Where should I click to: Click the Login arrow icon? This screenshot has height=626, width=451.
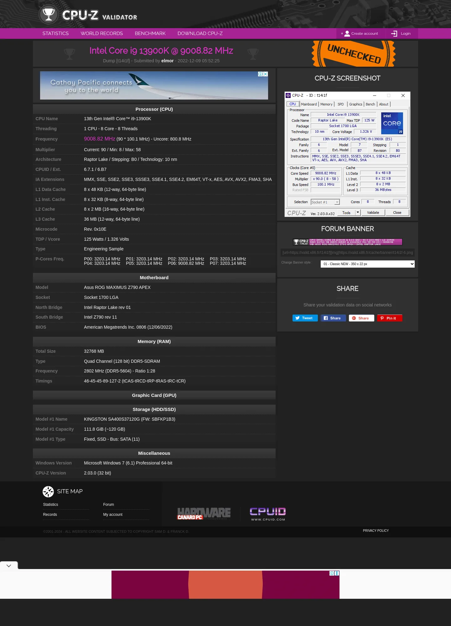coord(394,33)
